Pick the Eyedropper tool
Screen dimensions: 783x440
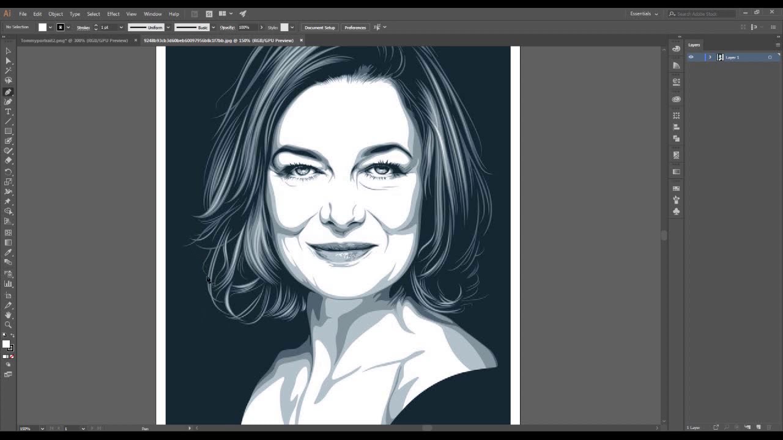point(8,252)
